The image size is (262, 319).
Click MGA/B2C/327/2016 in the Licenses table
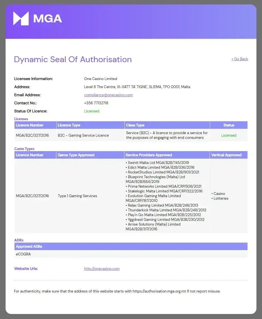(x=32, y=135)
